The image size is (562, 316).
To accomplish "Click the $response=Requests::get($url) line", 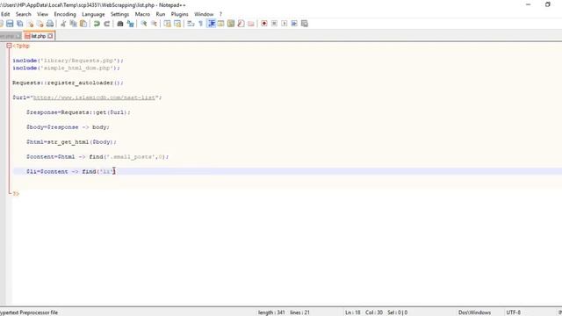I will click(78, 112).
